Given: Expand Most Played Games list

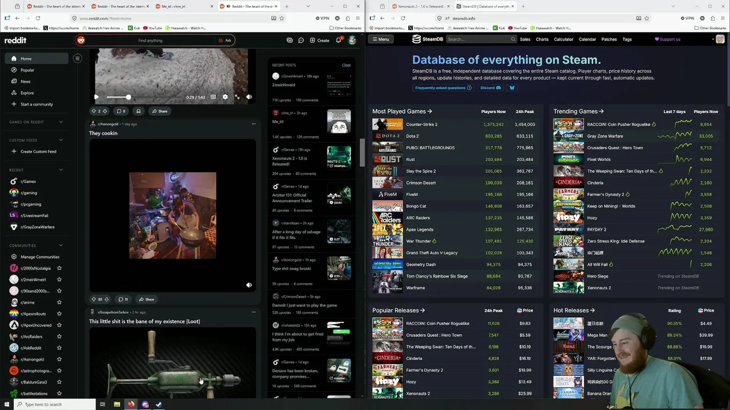Looking at the screenshot, I should (x=402, y=112).
